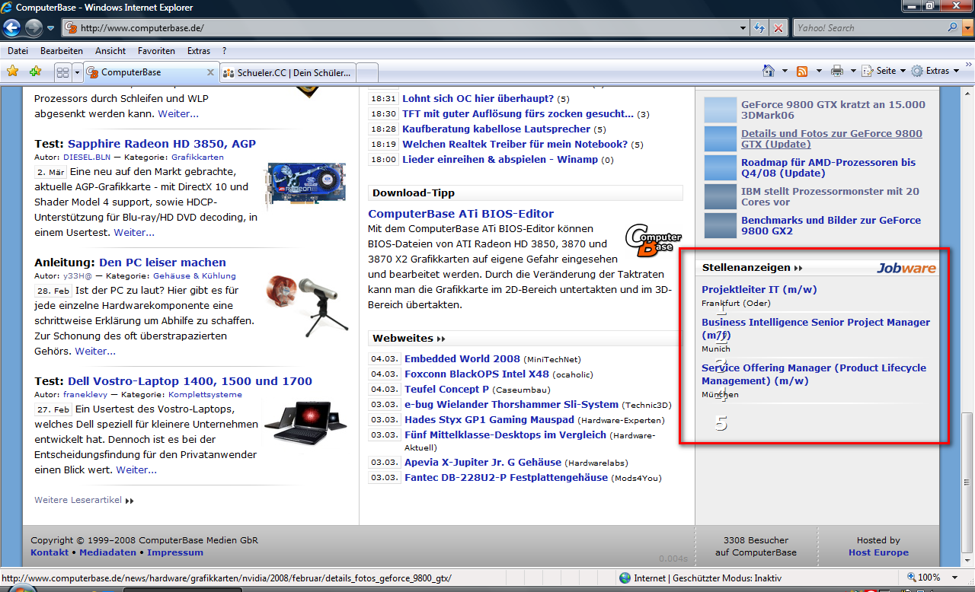Click the Print icon

coord(837,71)
